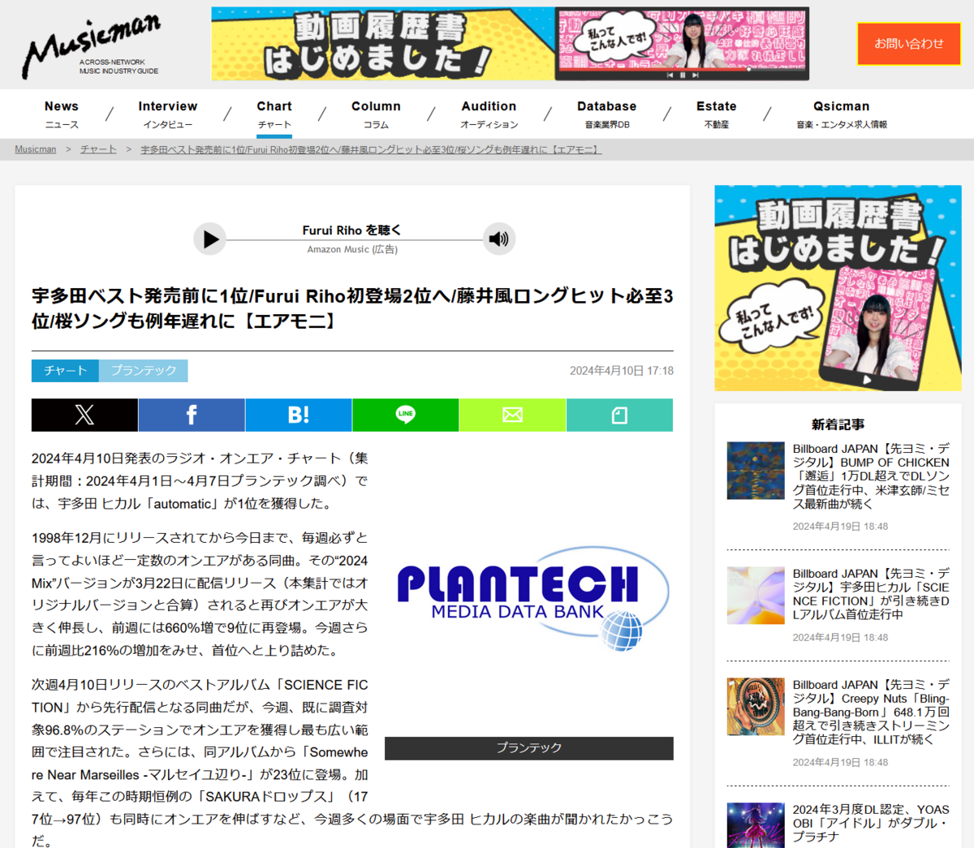Skip to previous in banner video controls
Viewport: 974px width, 848px height.
[670, 75]
